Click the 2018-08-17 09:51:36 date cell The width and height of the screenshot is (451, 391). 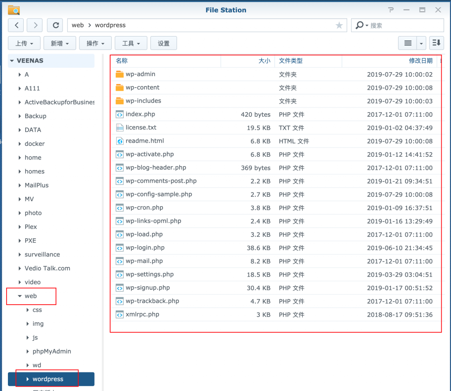pyautogui.click(x=400, y=315)
